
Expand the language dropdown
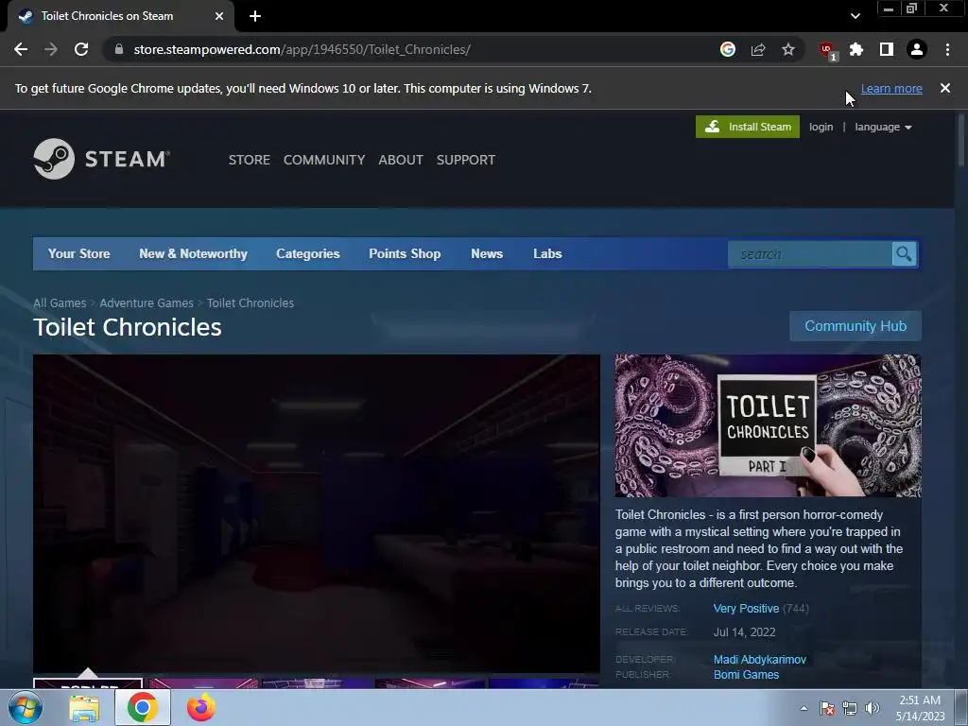click(x=883, y=127)
